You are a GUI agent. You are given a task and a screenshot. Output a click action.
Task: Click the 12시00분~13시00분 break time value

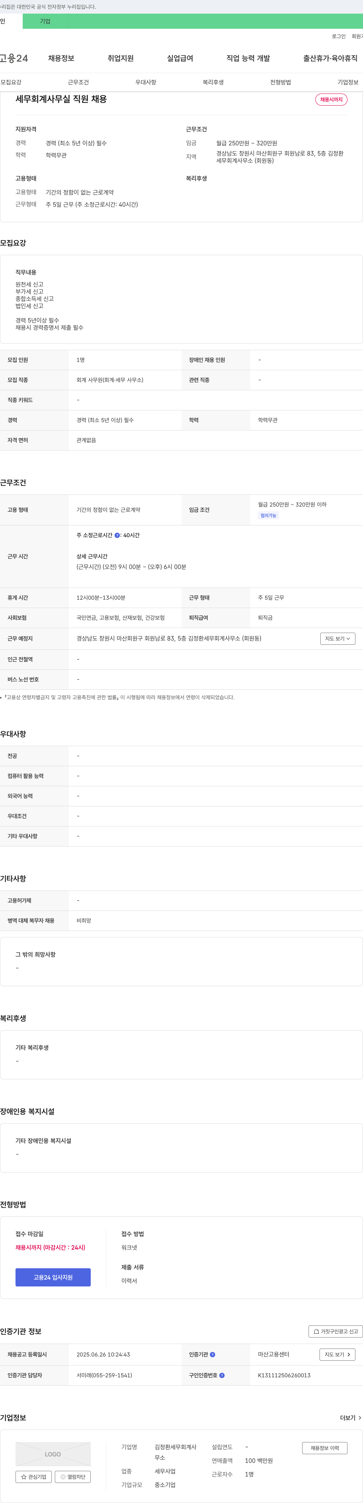tap(101, 598)
